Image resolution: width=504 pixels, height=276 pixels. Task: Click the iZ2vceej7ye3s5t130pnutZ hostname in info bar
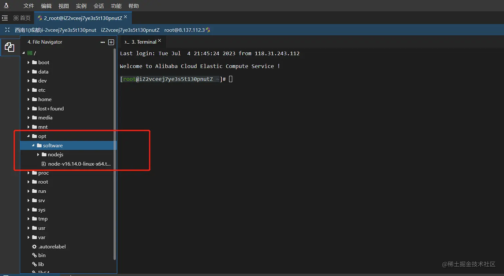(x=130, y=30)
